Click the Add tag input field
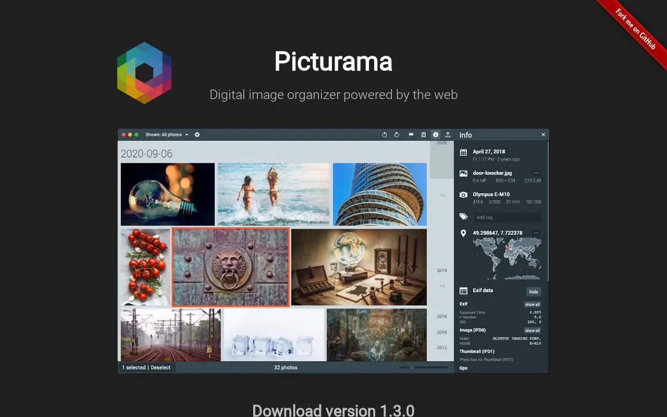The height and width of the screenshot is (417, 667). coord(507,217)
